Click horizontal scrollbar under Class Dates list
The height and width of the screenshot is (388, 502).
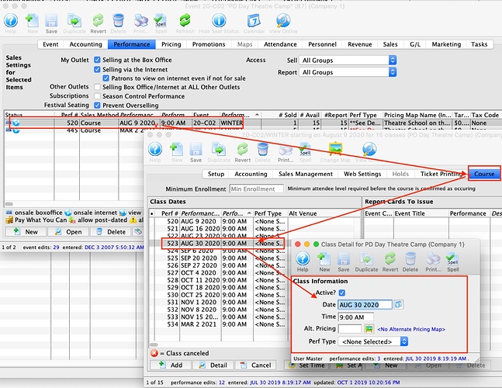pos(154,345)
